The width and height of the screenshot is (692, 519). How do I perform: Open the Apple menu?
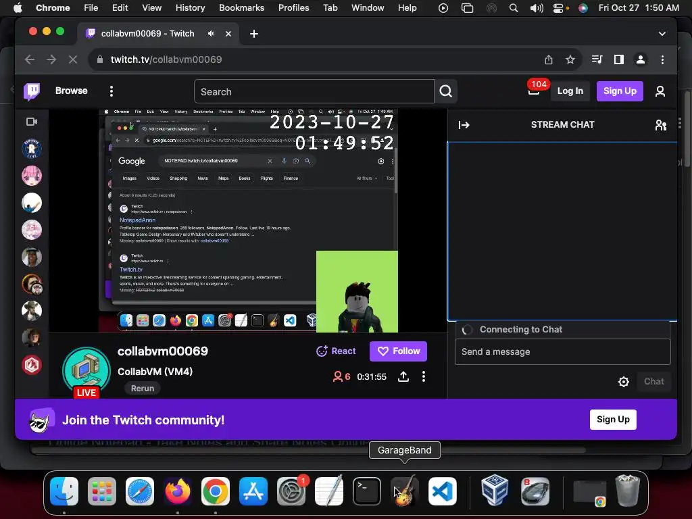18,7
